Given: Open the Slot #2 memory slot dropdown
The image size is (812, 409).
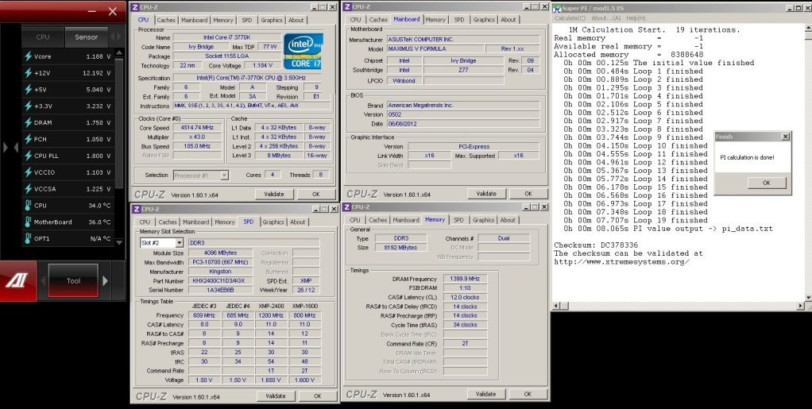Looking at the screenshot, I should tap(161, 242).
